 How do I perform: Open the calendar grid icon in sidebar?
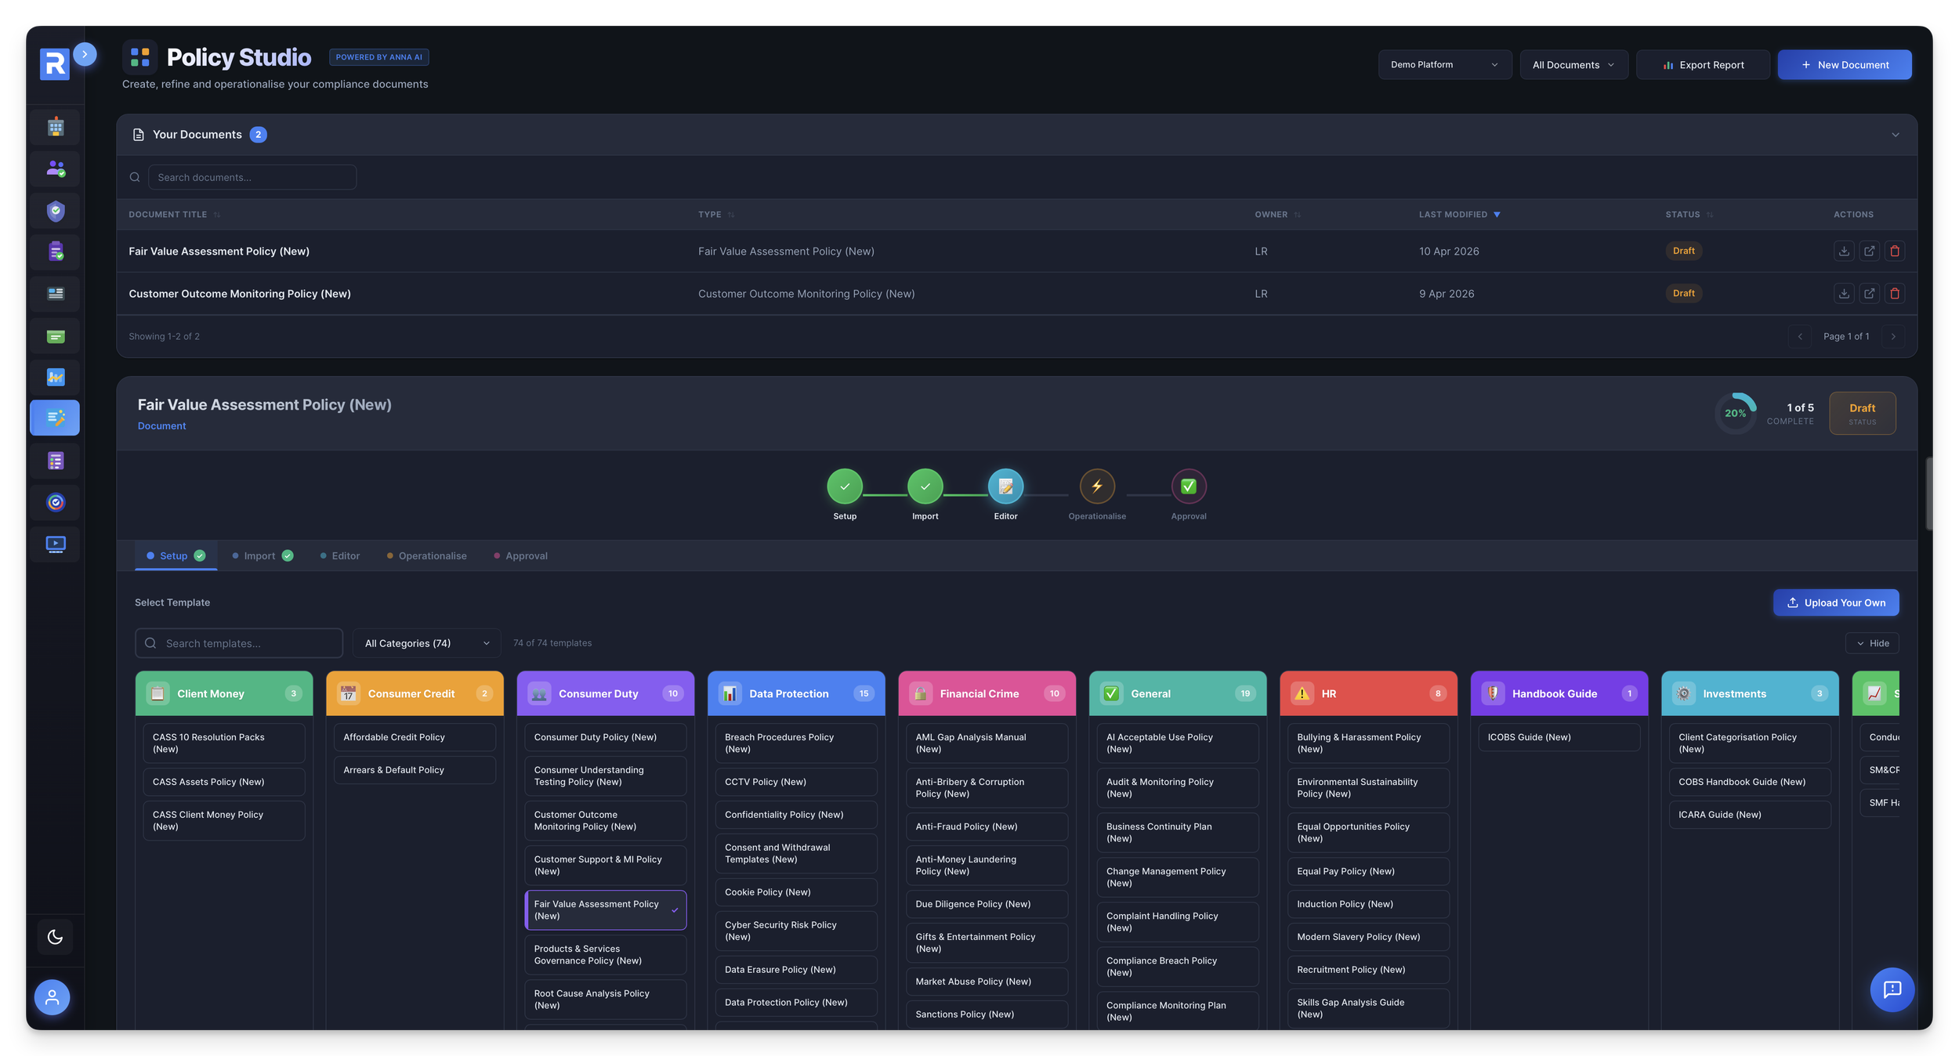click(x=56, y=127)
